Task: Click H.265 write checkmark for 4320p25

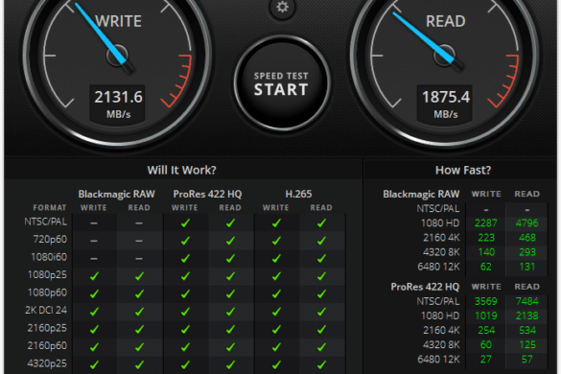Action: coord(276,364)
